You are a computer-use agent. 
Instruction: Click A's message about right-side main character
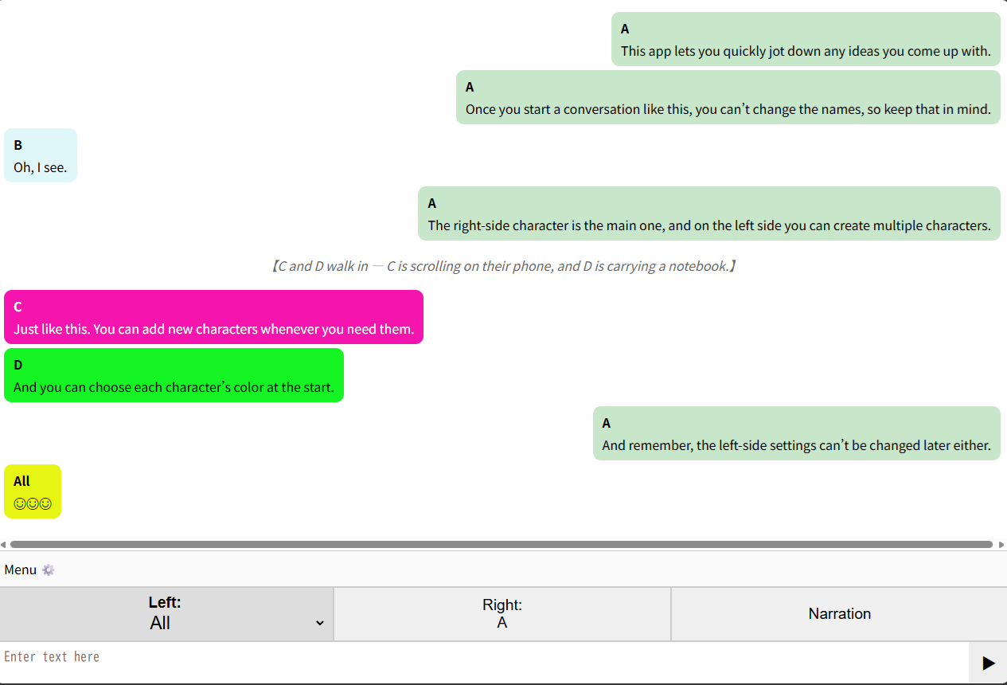coord(709,213)
